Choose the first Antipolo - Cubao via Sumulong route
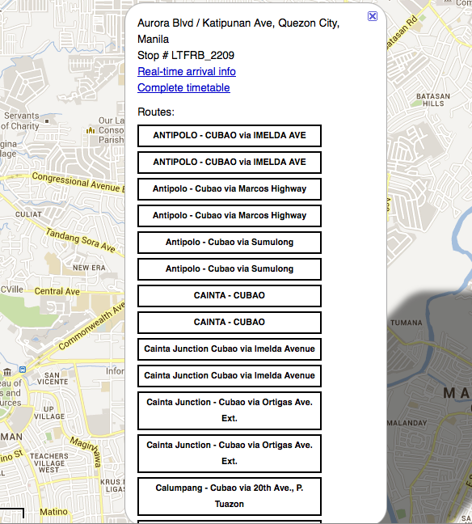The width and height of the screenshot is (472, 524). tap(230, 243)
